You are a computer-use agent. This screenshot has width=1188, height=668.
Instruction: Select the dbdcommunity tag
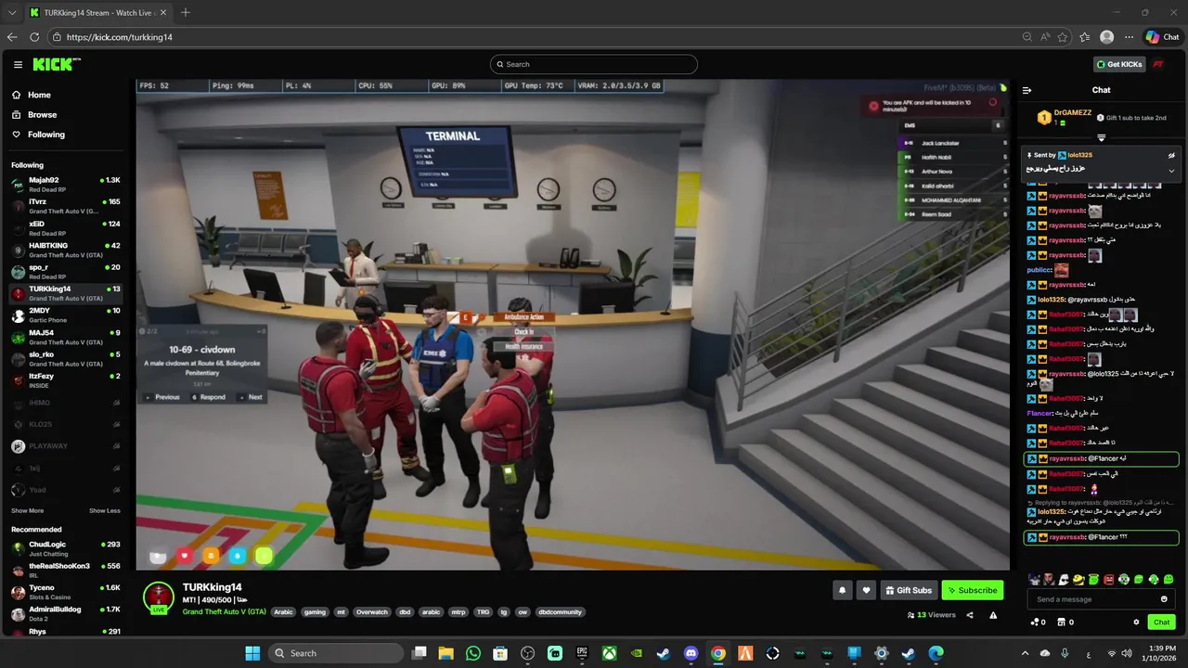(561, 612)
